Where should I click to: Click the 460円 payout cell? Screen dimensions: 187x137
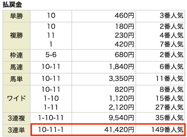(104, 16)
